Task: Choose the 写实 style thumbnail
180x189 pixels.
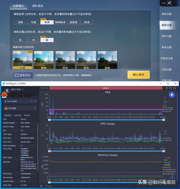Action: coord(65,60)
